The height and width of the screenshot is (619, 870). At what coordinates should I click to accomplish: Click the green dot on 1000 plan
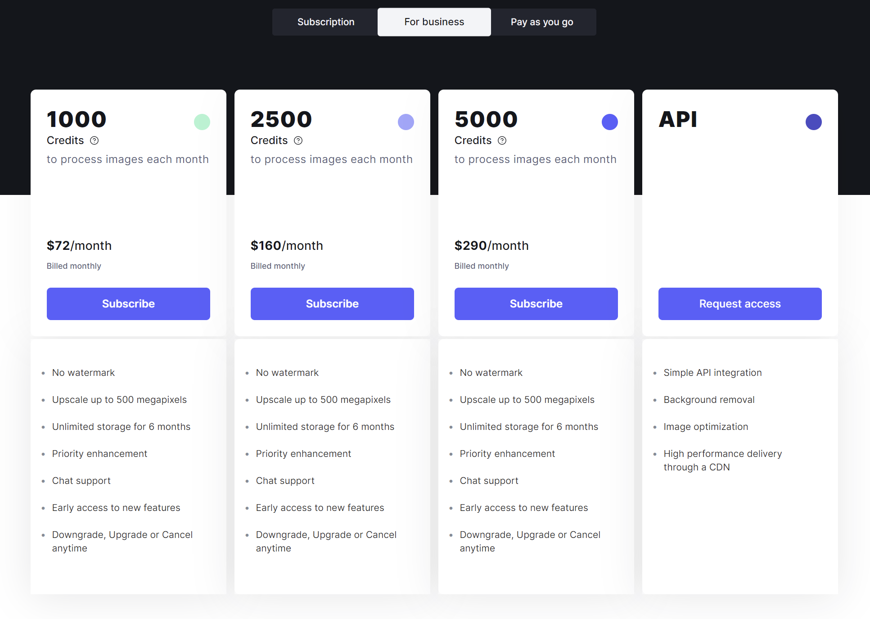pos(202,122)
